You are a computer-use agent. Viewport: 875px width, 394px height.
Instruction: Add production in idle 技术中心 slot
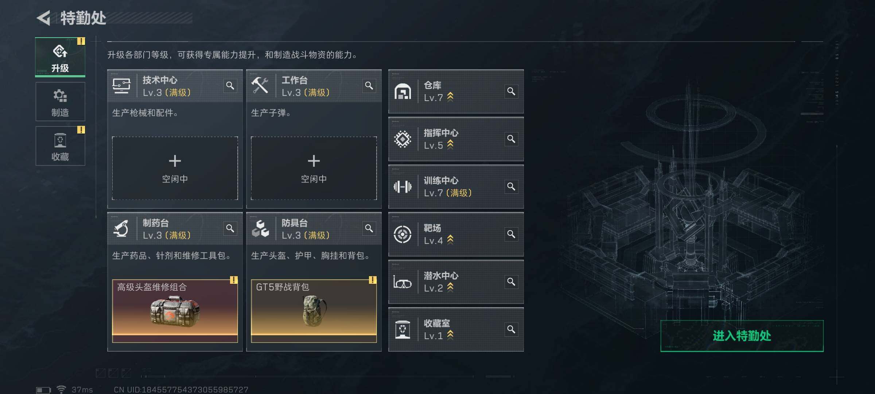[x=175, y=168]
